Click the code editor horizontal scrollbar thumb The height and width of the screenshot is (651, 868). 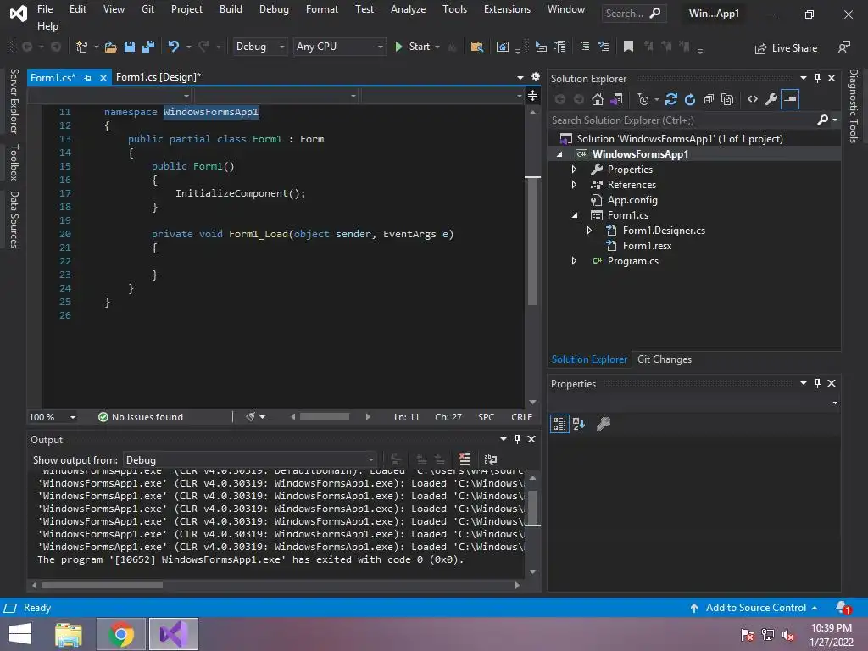point(325,417)
